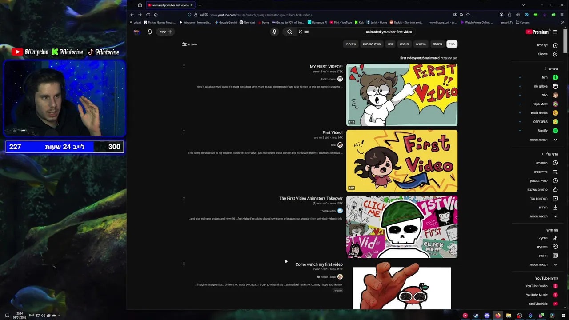Open more options for 'Animators Takeover' result
This screenshot has height=320, width=569.
click(184, 197)
